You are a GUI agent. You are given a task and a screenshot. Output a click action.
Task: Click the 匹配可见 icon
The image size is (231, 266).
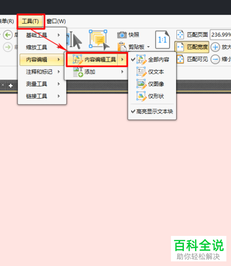[x=180, y=59]
